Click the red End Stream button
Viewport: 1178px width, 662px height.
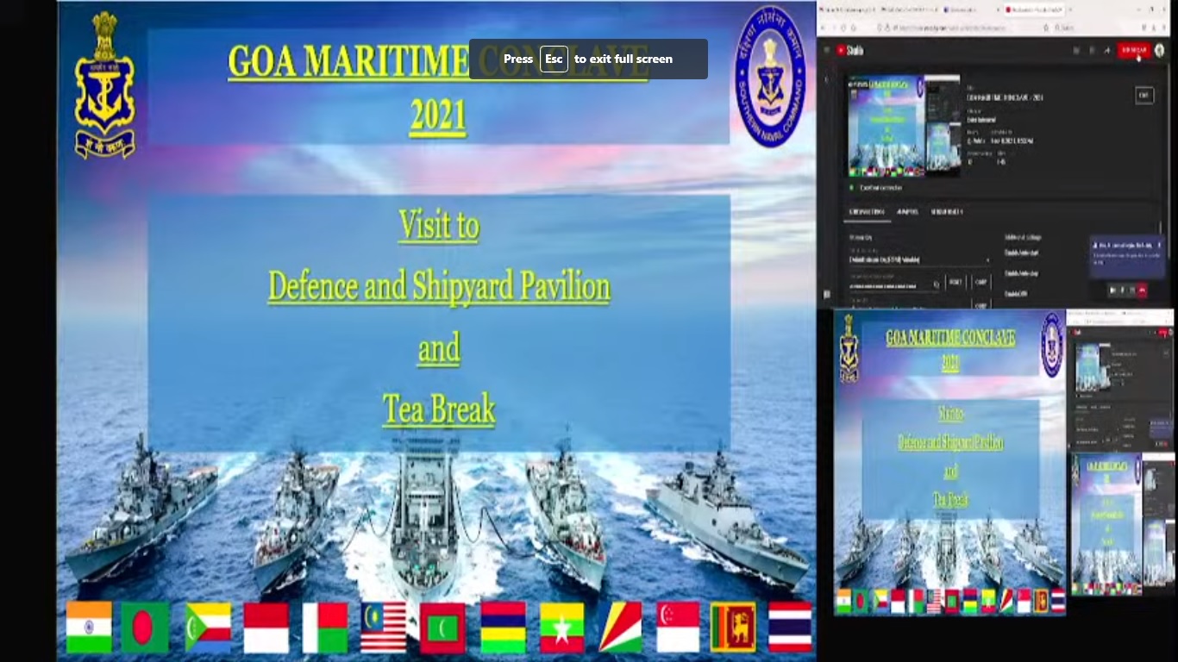click(1133, 51)
